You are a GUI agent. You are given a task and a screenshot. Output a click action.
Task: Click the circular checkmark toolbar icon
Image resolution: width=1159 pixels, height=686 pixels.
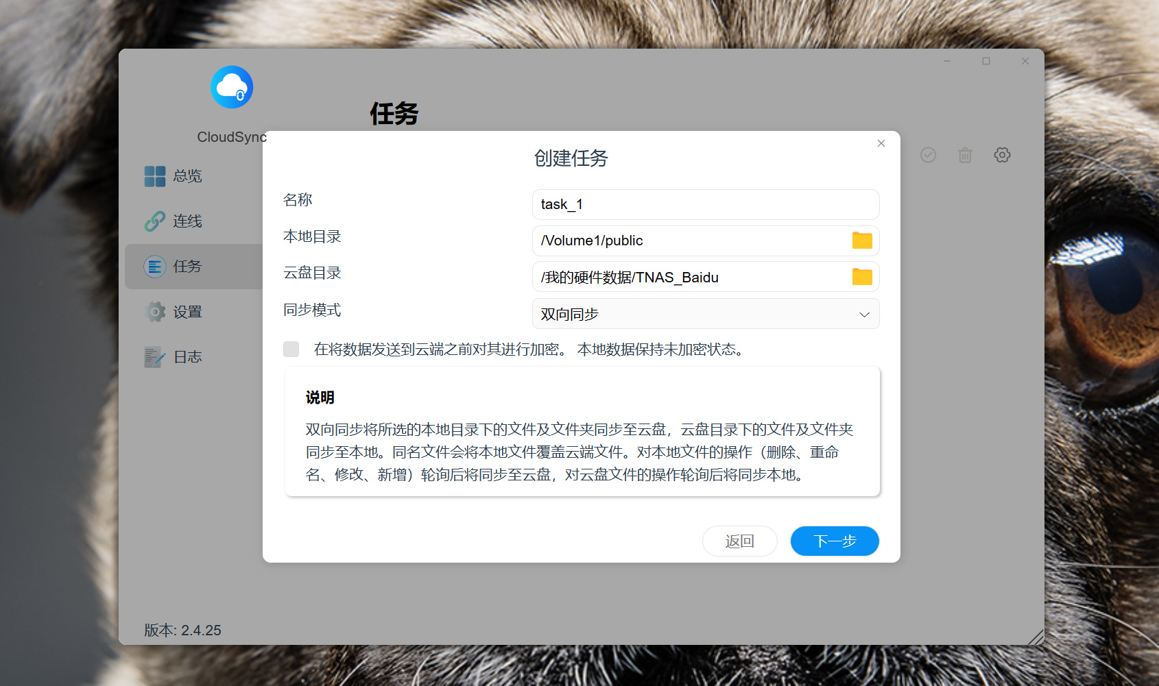click(928, 155)
